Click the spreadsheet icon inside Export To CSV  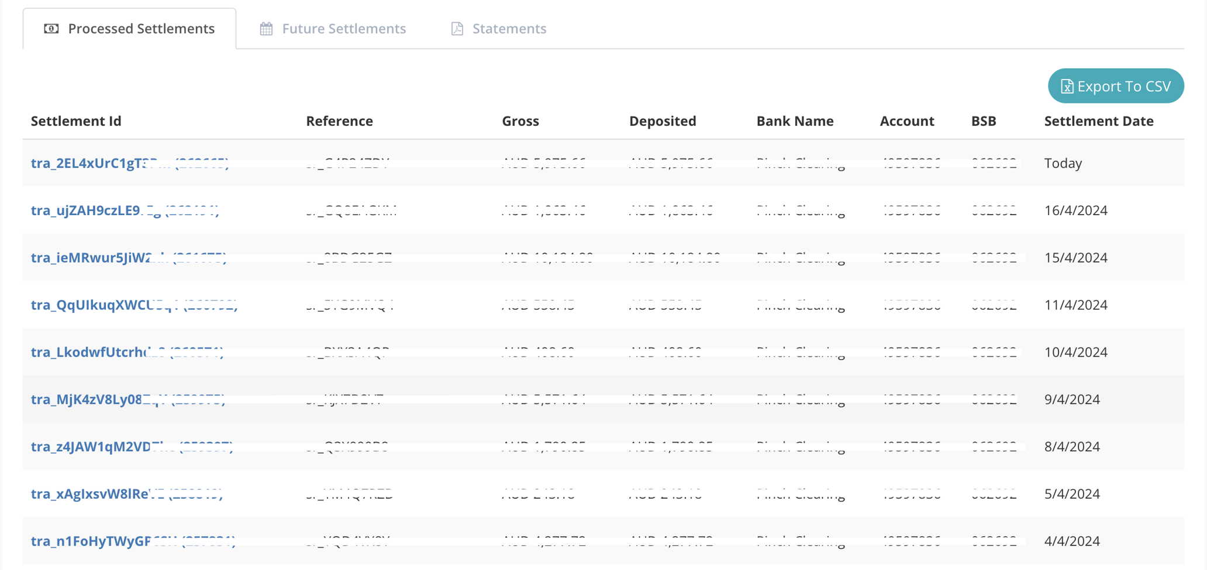click(1068, 86)
